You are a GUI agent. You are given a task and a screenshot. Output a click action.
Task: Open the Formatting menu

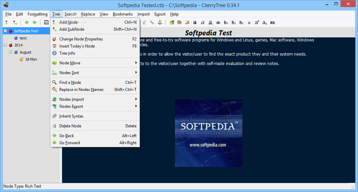click(37, 14)
